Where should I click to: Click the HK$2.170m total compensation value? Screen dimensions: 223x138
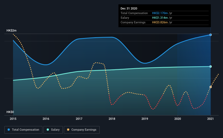click(x=160, y=13)
